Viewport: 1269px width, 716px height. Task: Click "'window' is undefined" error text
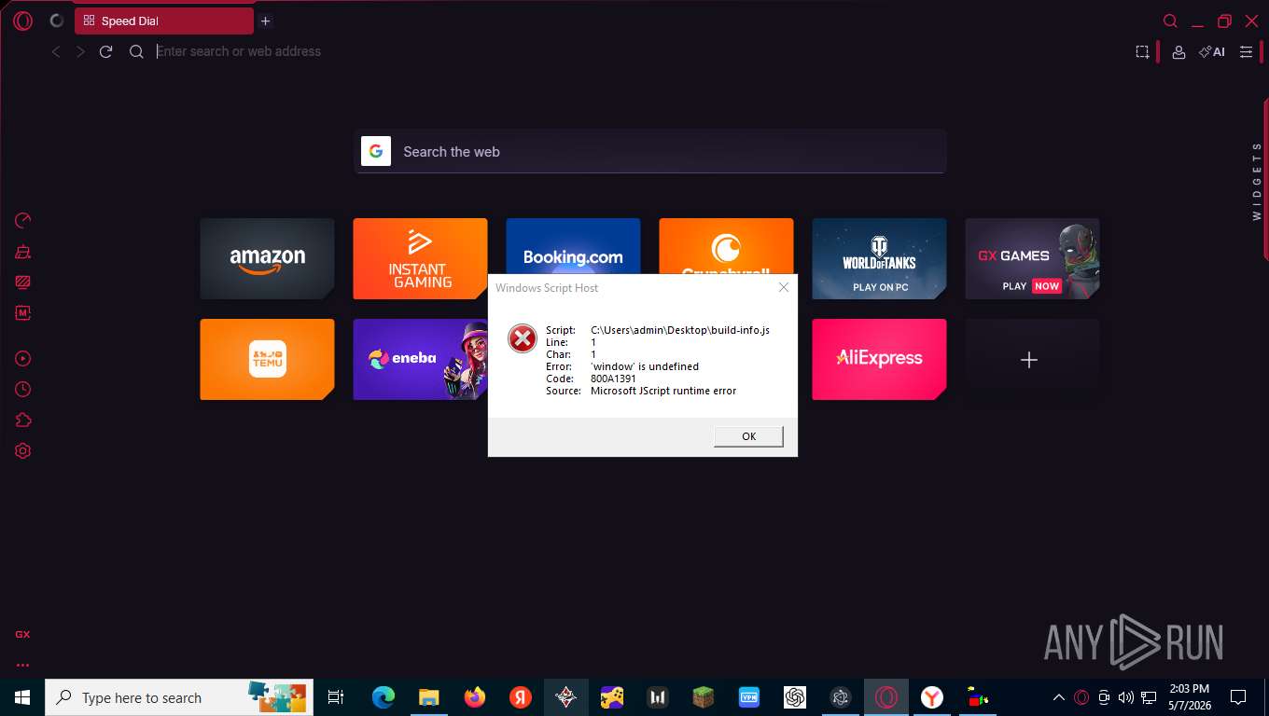[645, 366]
